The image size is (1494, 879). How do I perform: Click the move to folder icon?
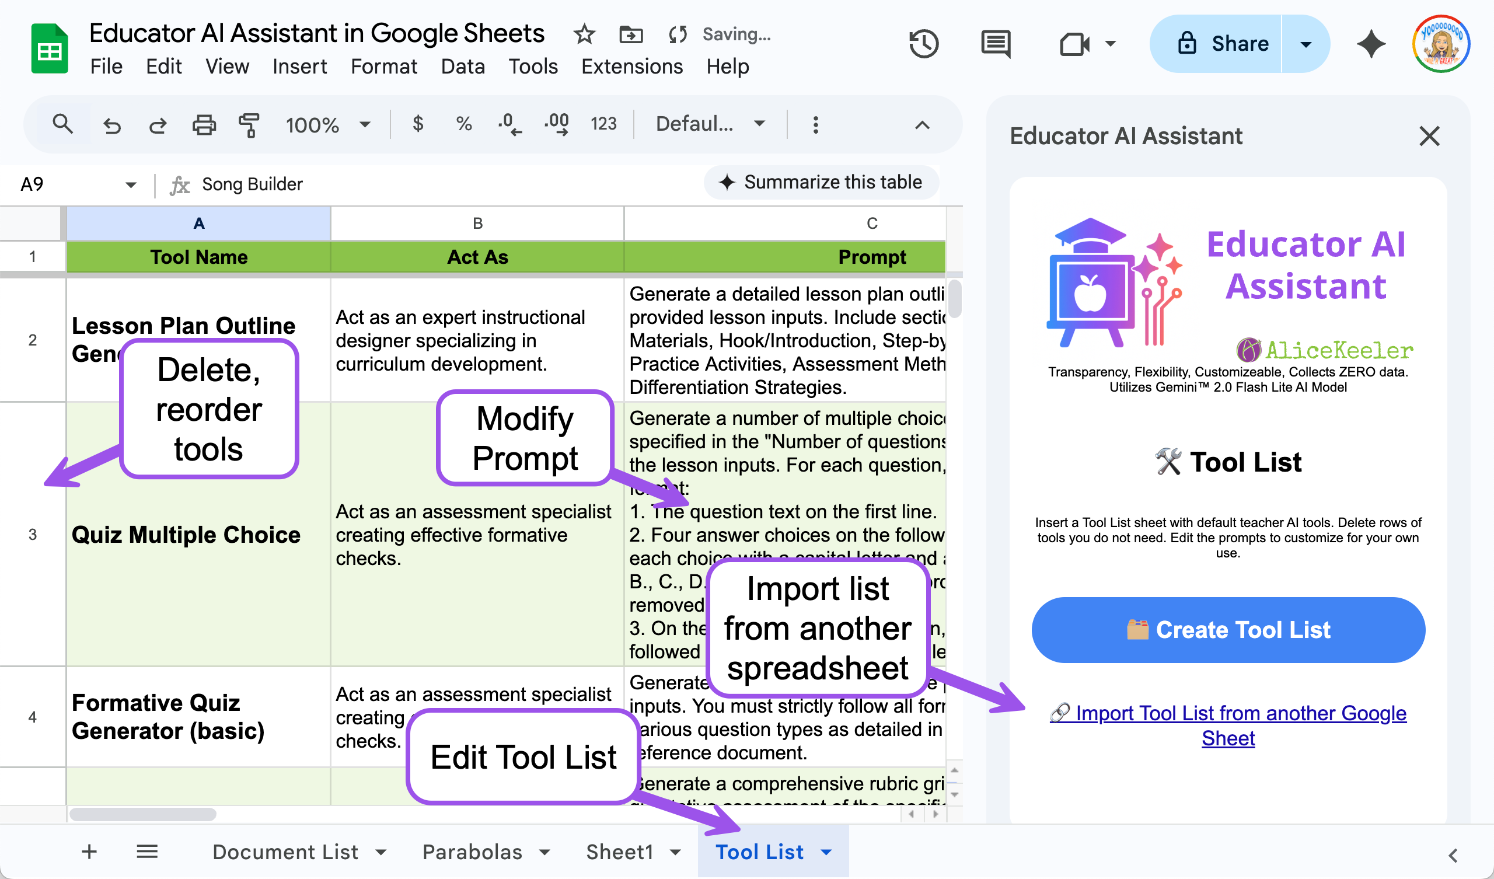click(631, 34)
